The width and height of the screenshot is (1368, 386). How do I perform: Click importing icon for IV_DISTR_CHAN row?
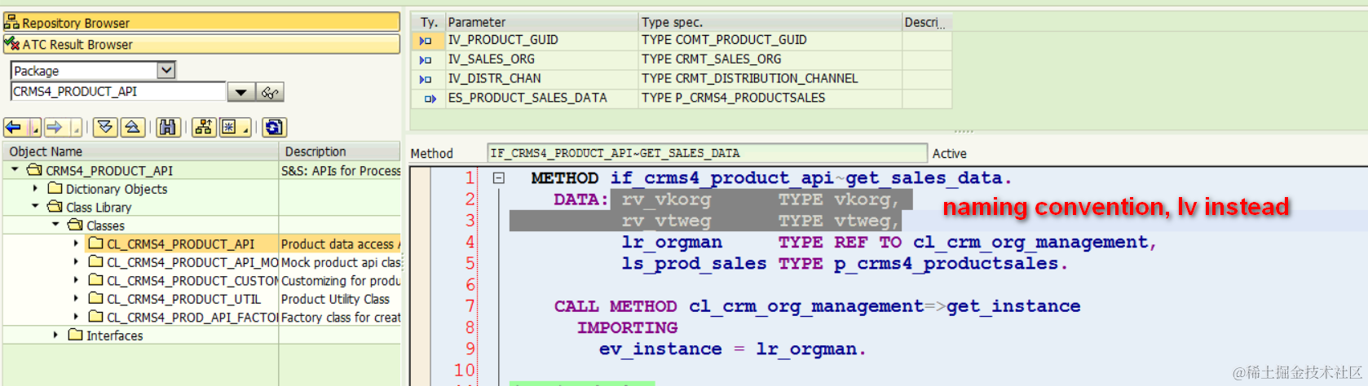click(x=426, y=79)
